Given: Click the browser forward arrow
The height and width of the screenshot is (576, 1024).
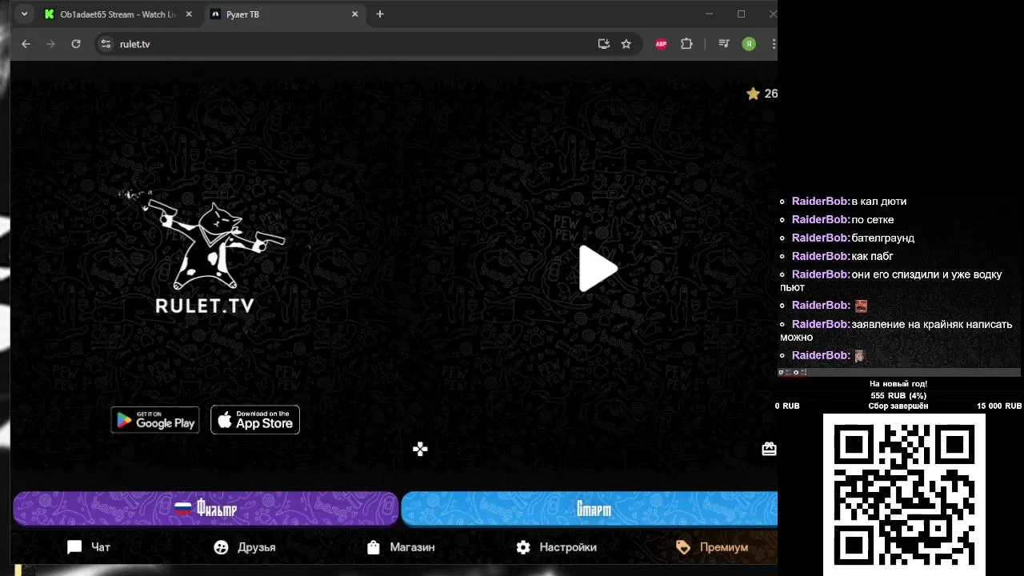Looking at the screenshot, I should (50, 44).
